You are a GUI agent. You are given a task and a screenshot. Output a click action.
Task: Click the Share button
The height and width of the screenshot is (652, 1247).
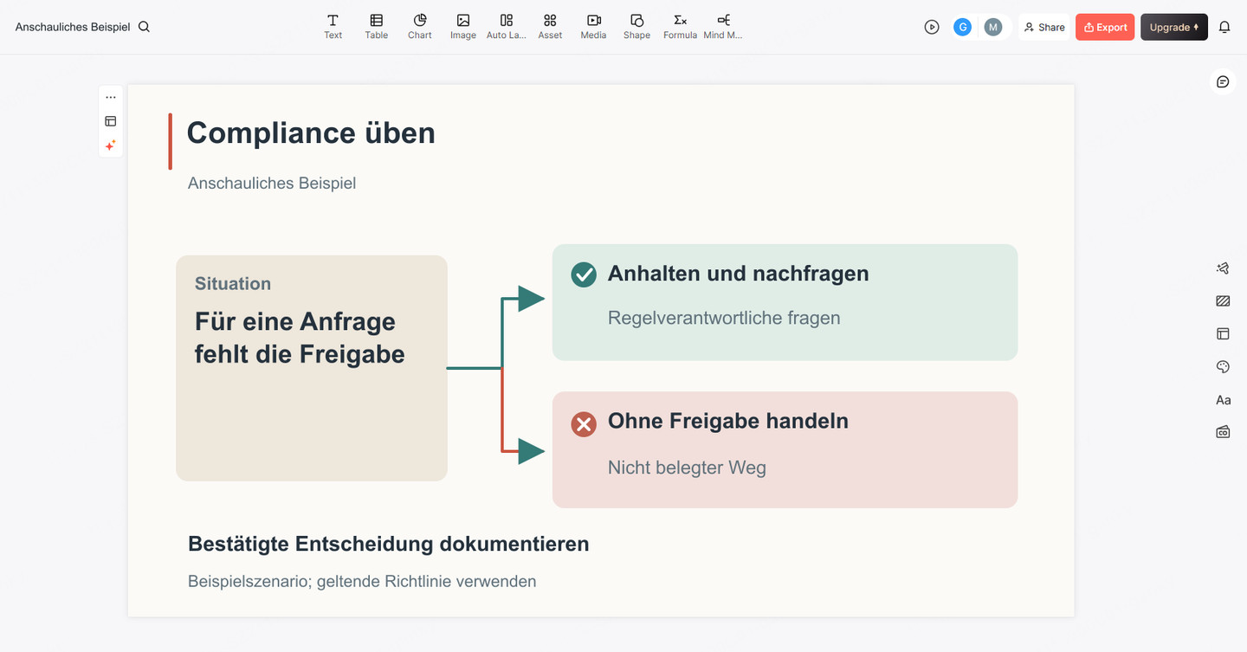[x=1044, y=27]
